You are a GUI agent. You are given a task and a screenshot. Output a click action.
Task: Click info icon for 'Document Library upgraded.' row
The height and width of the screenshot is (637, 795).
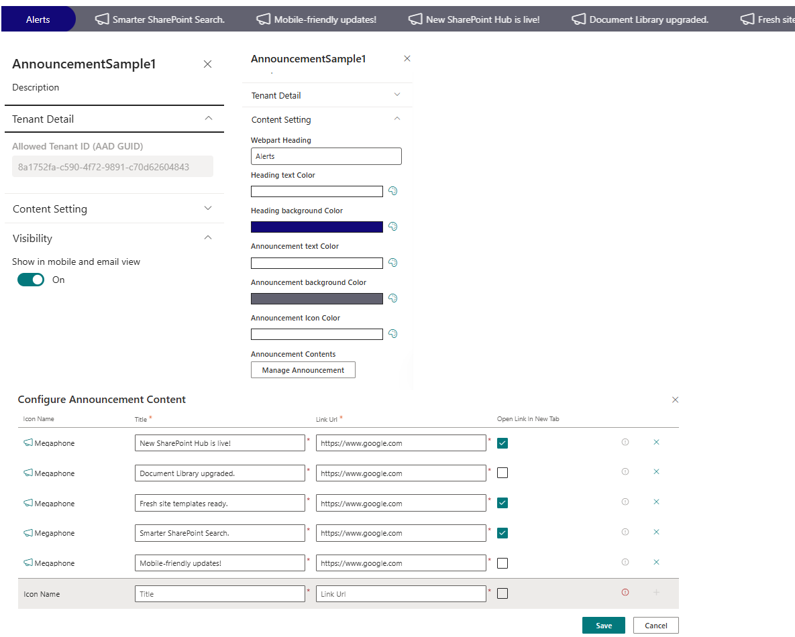(x=625, y=472)
